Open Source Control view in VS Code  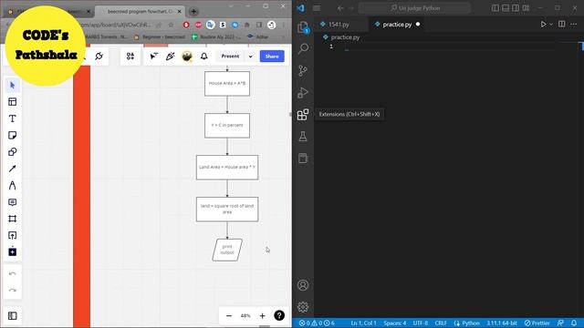(x=303, y=70)
